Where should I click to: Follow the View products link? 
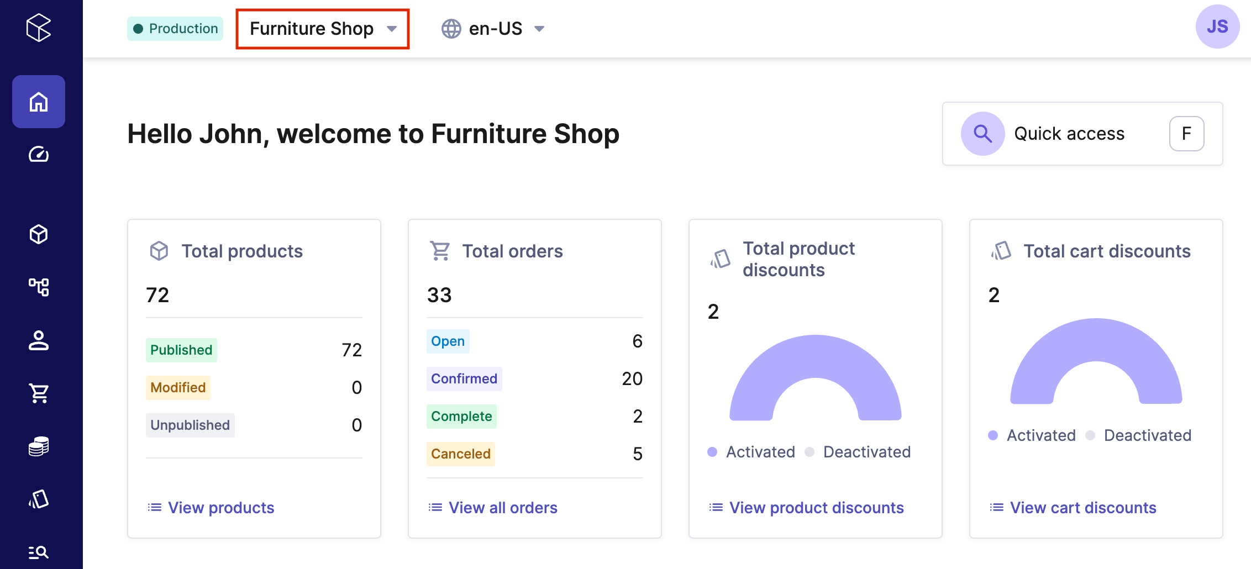coord(220,508)
